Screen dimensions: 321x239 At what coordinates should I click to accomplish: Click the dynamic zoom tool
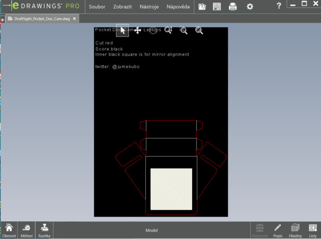[x=168, y=30]
